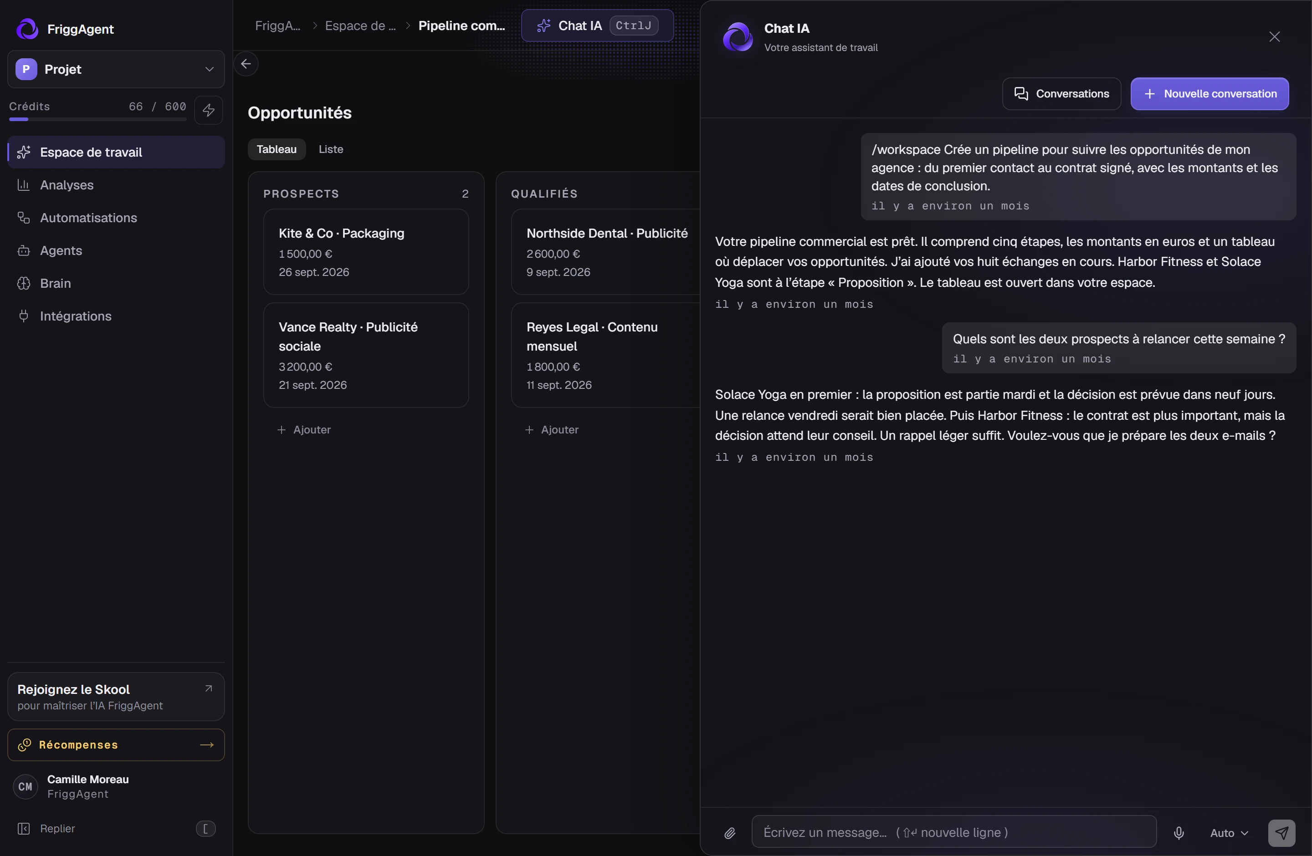Open Espace de travail in sidebar
This screenshot has height=856, width=1312.
(116, 152)
